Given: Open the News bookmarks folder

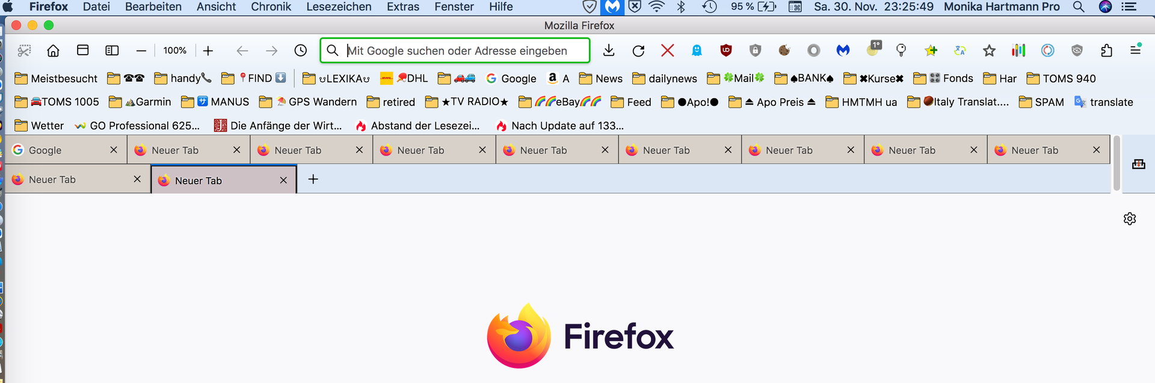Looking at the screenshot, I should 601,78.
